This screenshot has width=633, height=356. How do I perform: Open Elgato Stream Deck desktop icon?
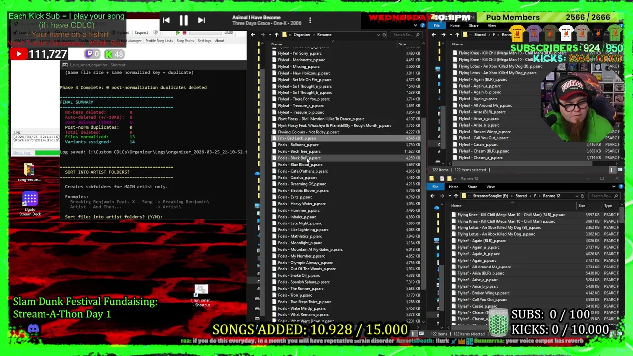point(30,203)
